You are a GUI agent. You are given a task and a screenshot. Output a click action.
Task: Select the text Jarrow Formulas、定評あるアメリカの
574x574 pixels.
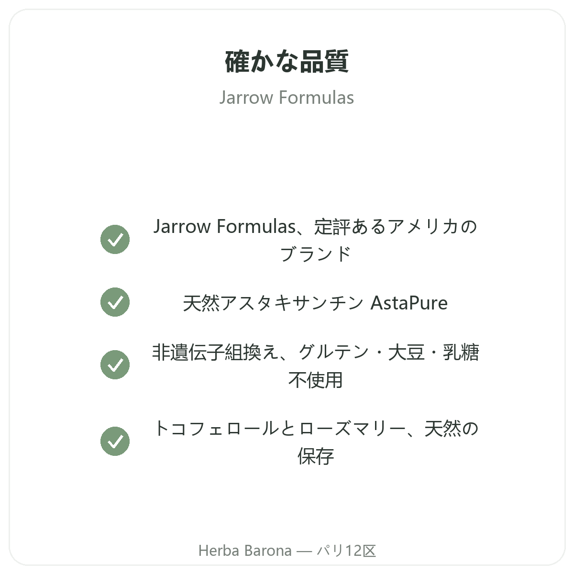(x=315, y=226)
